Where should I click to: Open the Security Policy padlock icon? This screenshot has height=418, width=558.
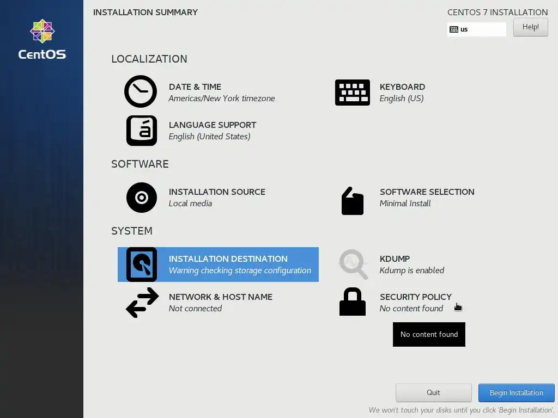[353, 302]
